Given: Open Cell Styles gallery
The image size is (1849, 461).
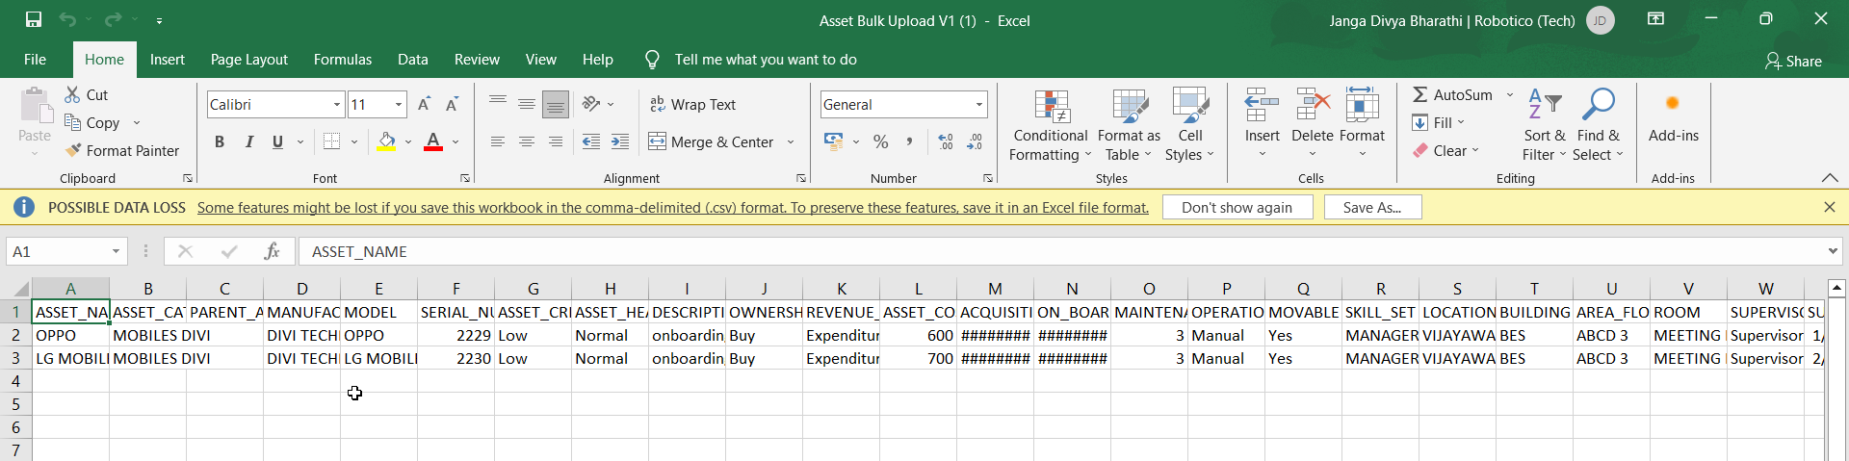Looking at the screenshot, I should (x=1190, y=125).
